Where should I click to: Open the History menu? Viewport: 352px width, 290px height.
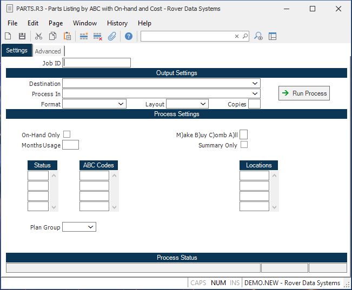click(x=117, y=23)
